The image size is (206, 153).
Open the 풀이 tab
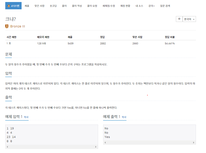(64, 6)
